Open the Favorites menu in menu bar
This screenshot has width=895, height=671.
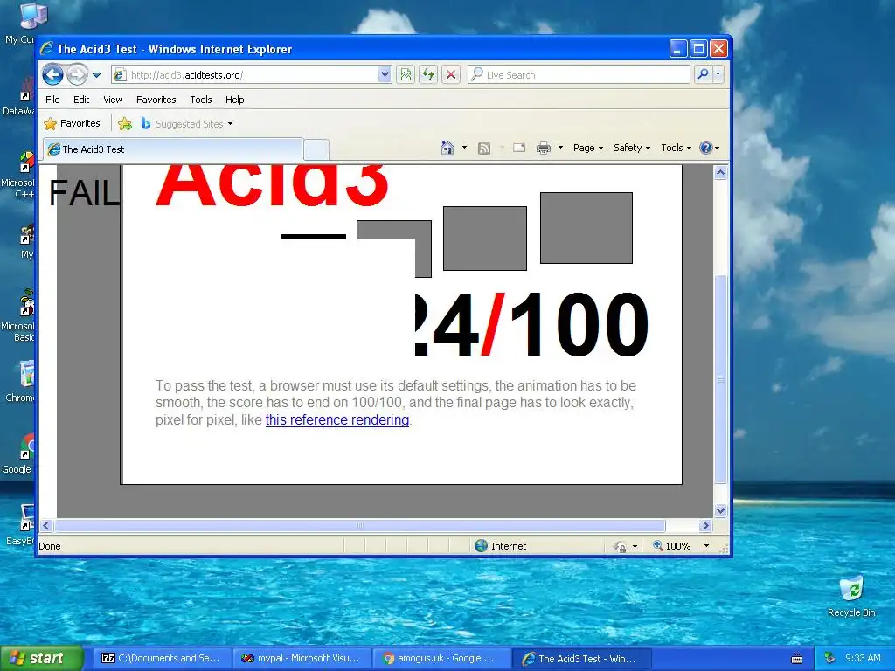coord(156,100)
